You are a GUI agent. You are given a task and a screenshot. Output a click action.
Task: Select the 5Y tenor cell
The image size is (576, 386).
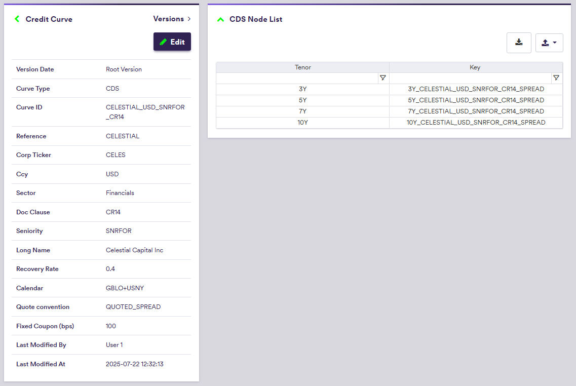click(302, 100)
